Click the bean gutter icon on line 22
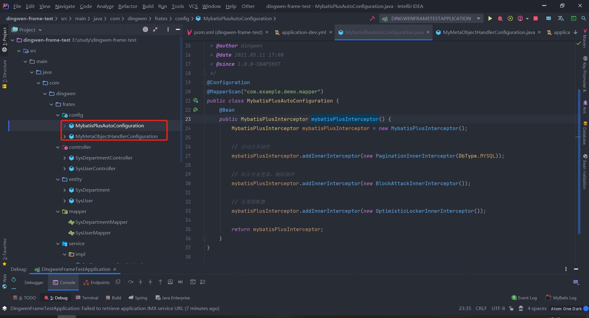The height and width of the screenshot is (318, 589). click(x=195, y=110)
